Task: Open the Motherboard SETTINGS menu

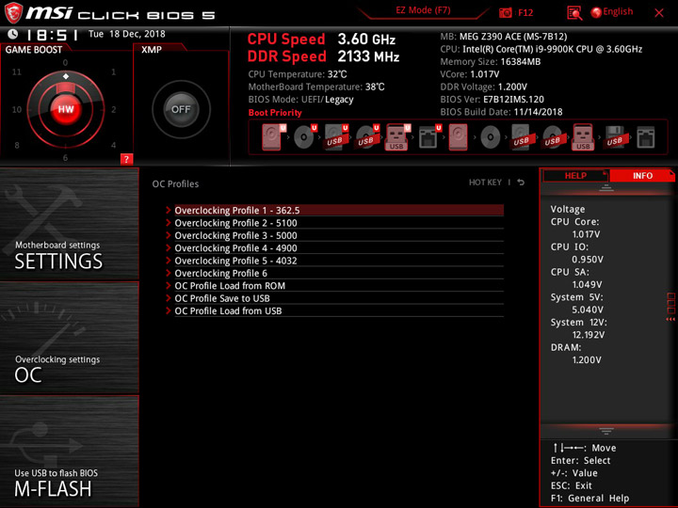Action: point(69,224)
